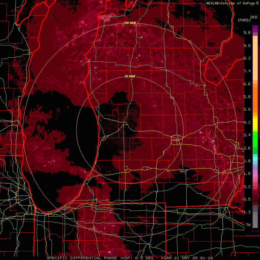Screen dimensions: 260x260
Task: Click the 100 NMI range ring label
Action: tap(129, 23)
